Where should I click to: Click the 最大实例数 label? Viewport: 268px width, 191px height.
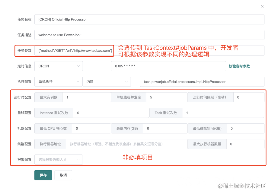49,97
